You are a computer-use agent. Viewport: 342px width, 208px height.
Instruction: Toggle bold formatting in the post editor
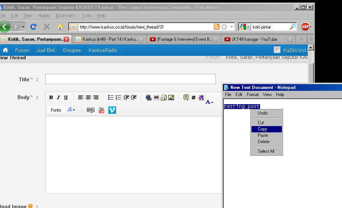click(x=51, y=98)
